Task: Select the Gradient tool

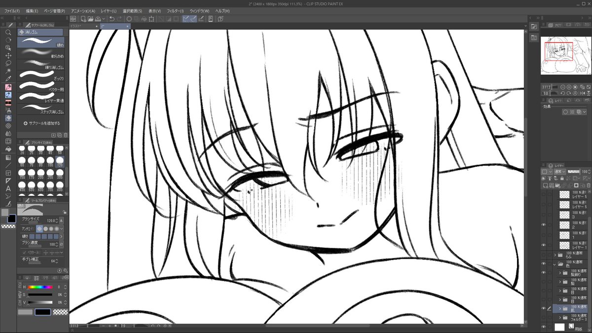Action: tap(8, 157)
